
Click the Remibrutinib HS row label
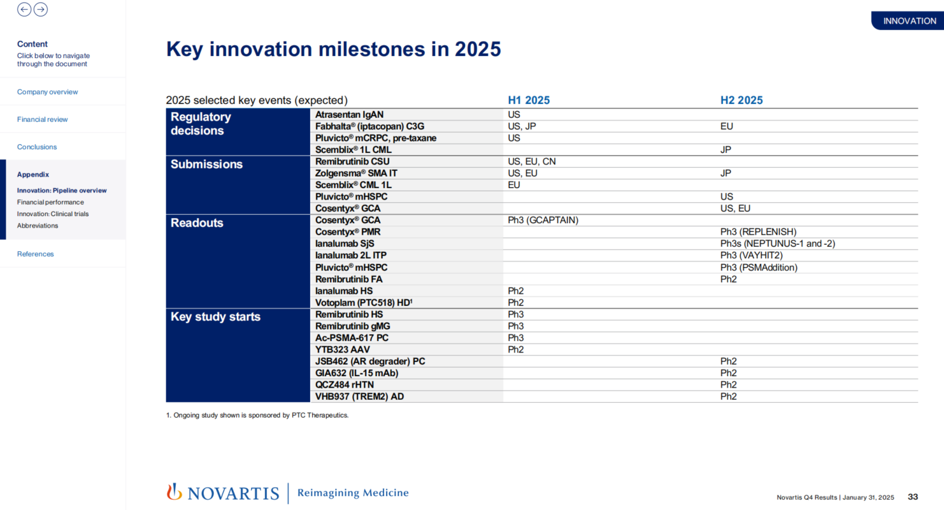tap(349, 314)
